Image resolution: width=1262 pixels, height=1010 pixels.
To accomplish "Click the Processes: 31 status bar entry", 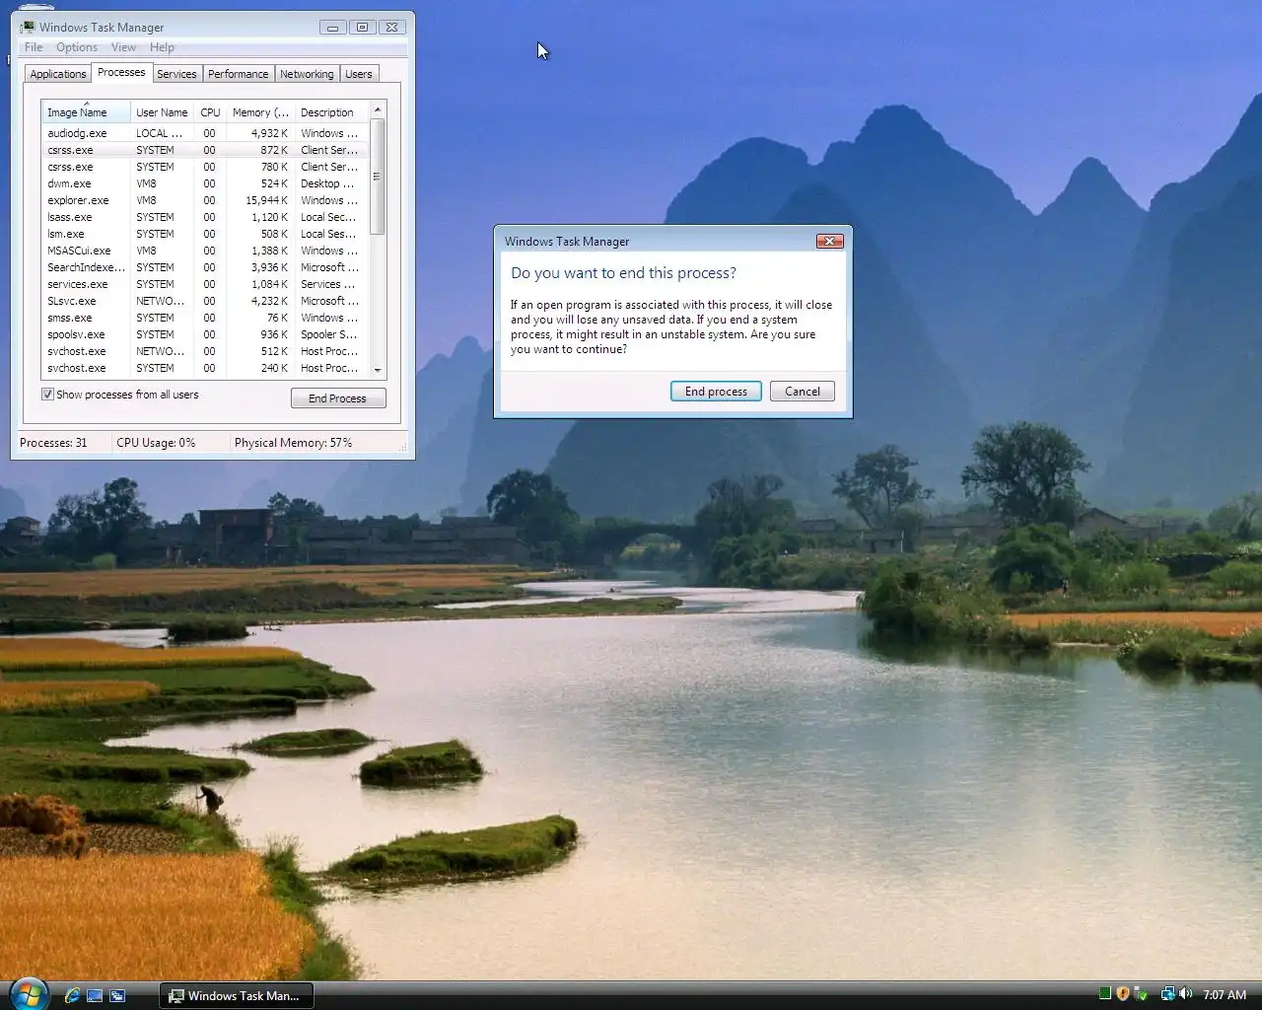I will pyautogui.click(x=53, y=443).
